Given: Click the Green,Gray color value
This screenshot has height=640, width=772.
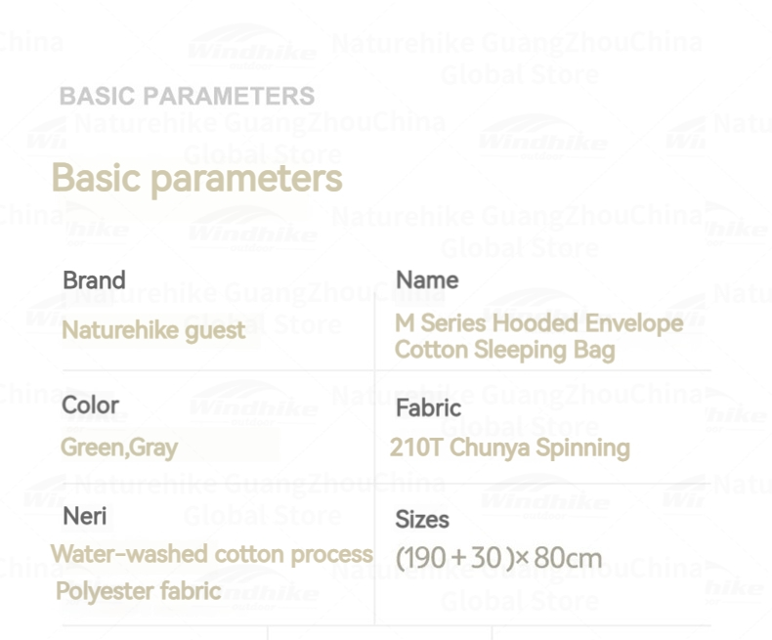Looking at the screenshot, I should [x=118, y=448].
